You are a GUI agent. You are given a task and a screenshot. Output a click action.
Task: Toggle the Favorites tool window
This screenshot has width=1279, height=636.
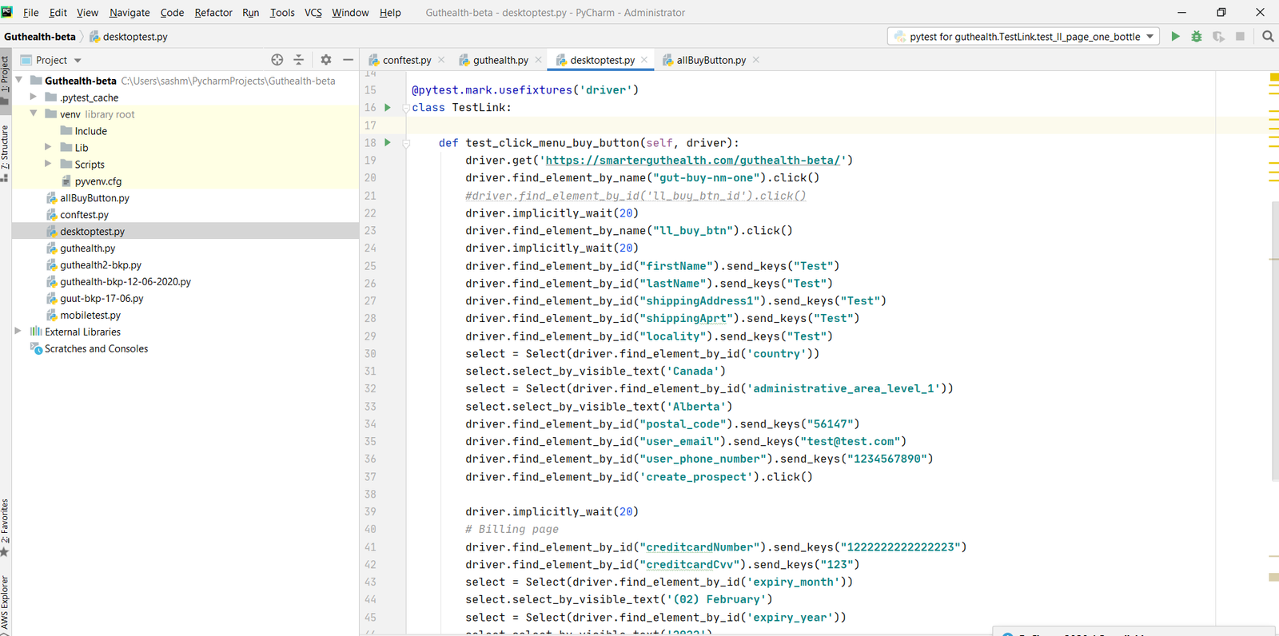tap(5, 526)
